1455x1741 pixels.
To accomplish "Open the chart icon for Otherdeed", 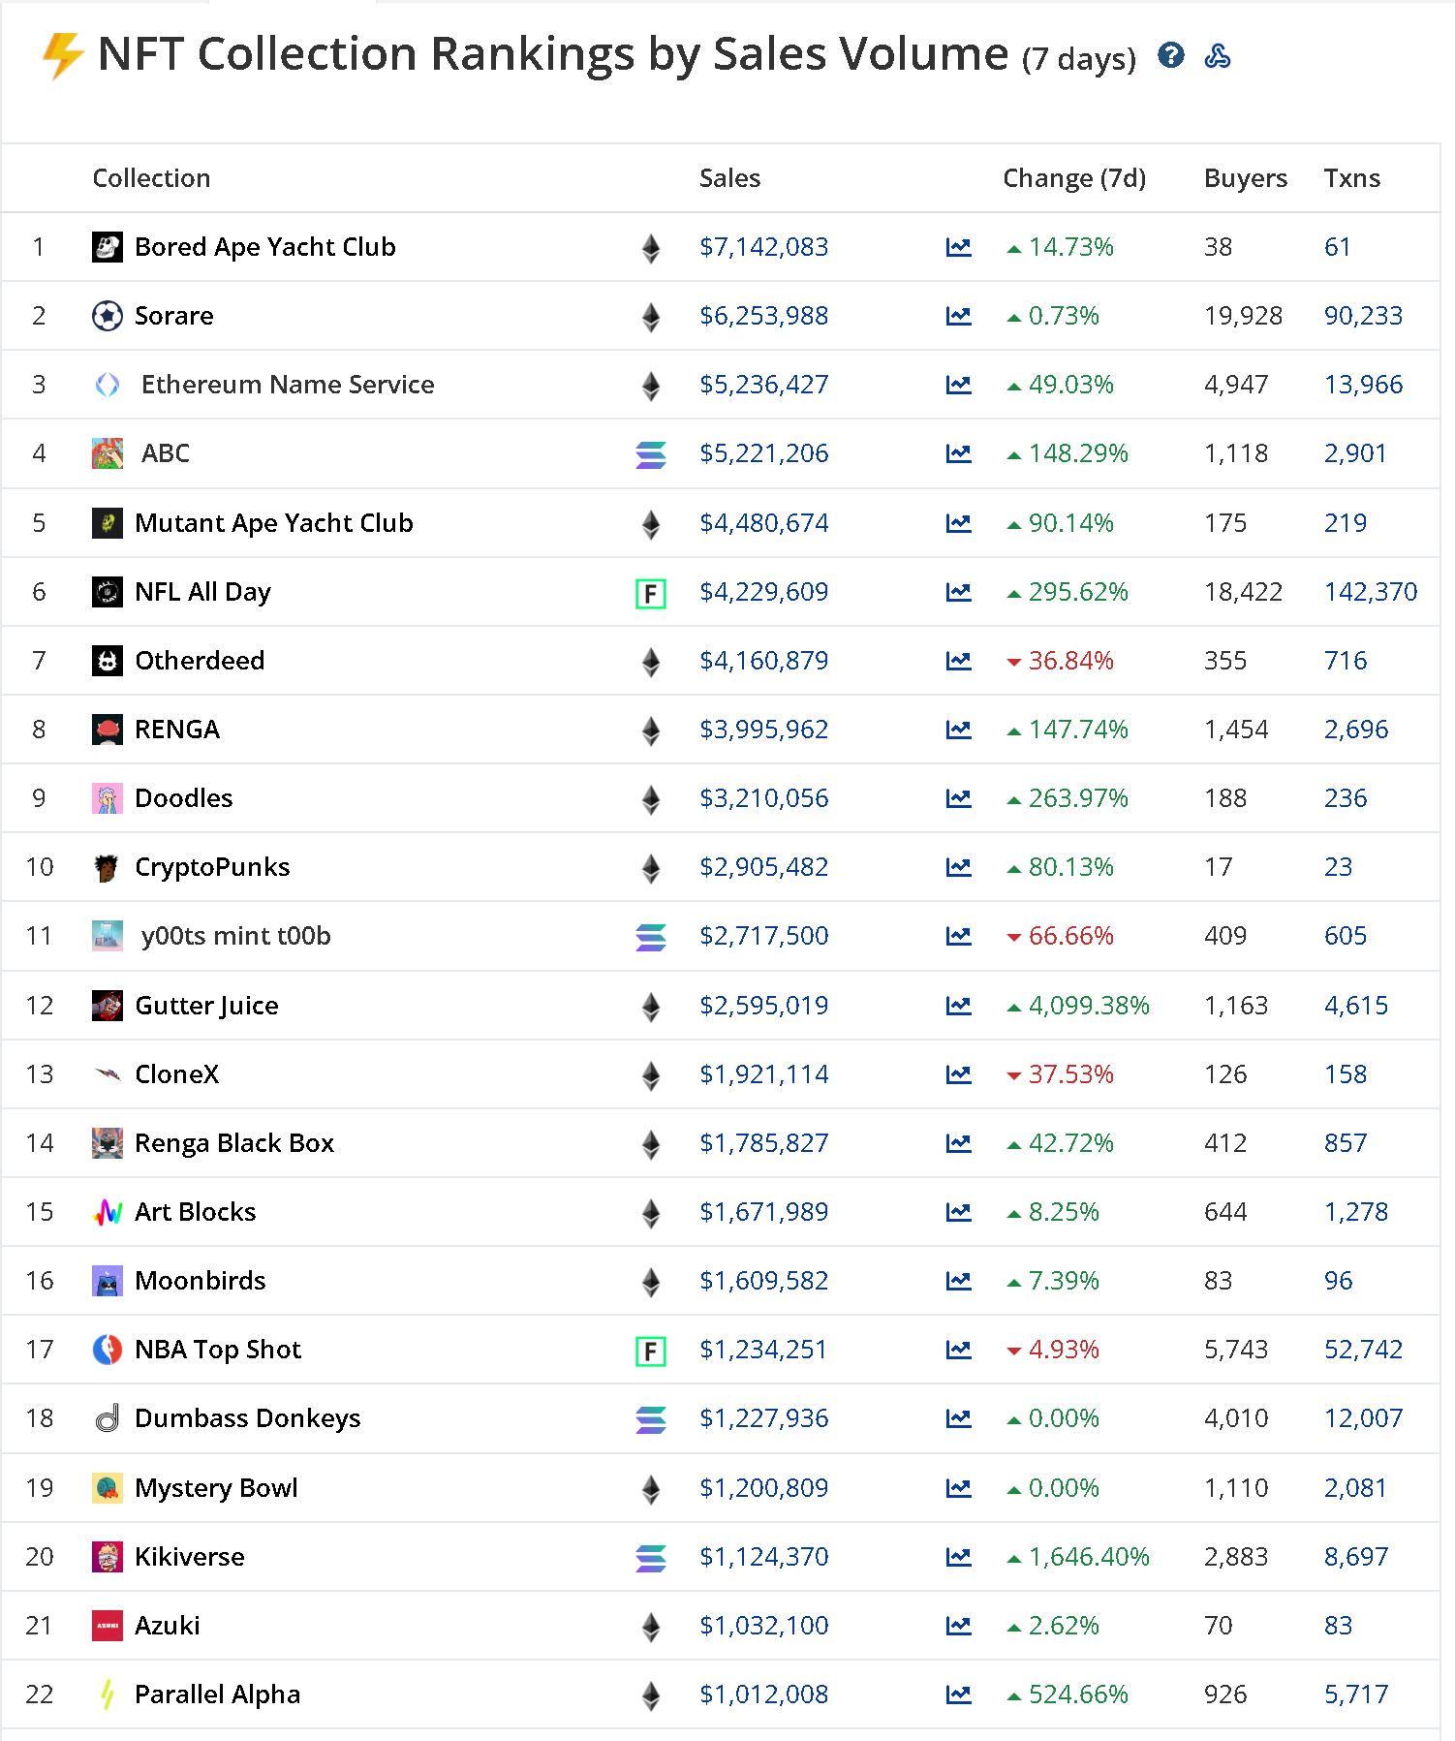I will tap(958, 661).
